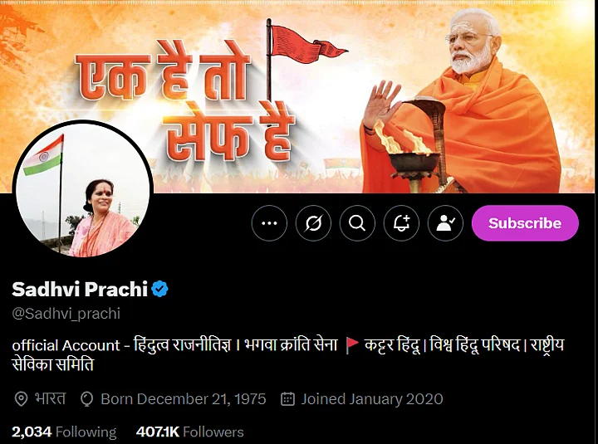This screenshot has height=444, width=598.
Task: Click the red flag emoji in bio
Action: [352, 345]
